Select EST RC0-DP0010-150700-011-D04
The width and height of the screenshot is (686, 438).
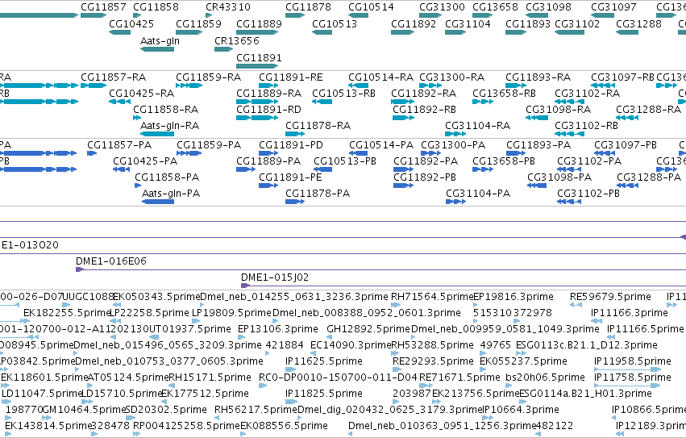click(338, 378)
